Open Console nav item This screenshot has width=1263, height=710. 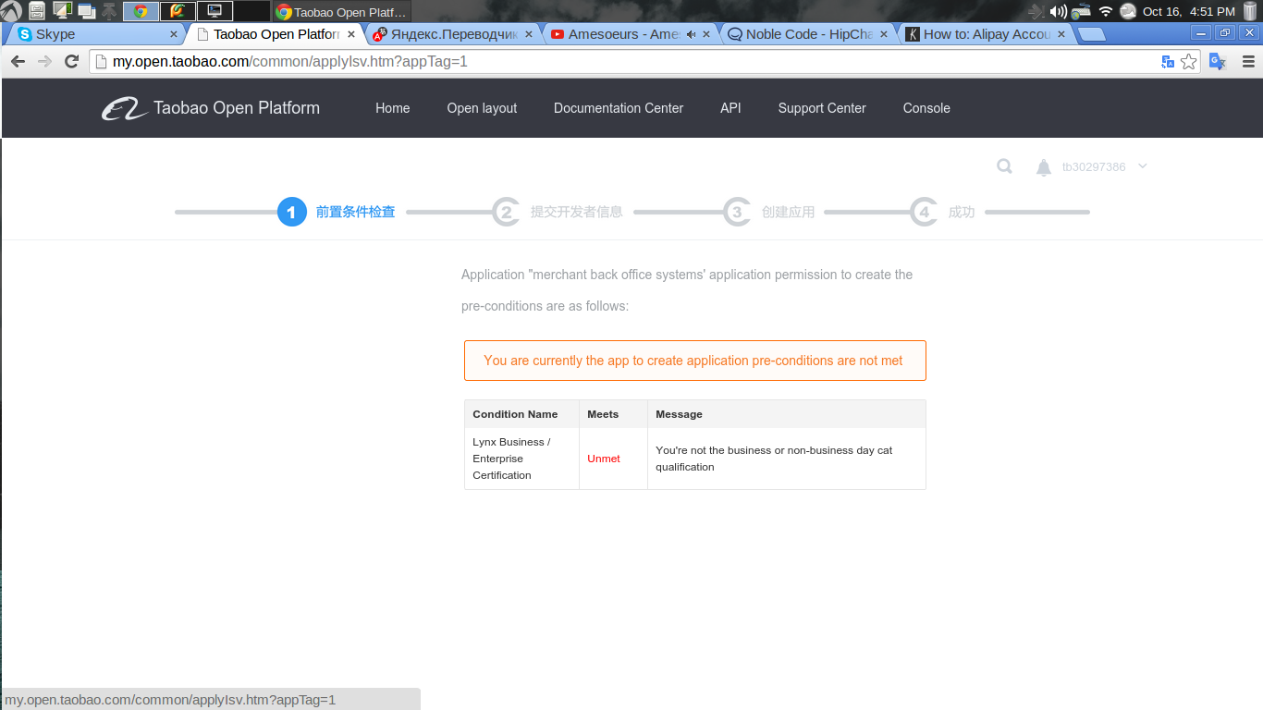(926, 108)
